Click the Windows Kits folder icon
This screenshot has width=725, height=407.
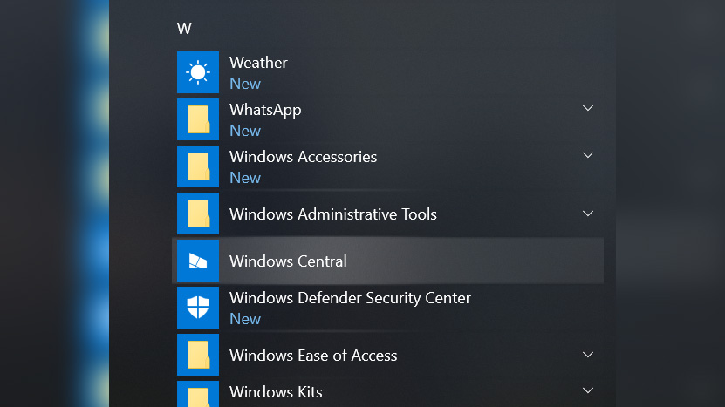tap(198, 393)
